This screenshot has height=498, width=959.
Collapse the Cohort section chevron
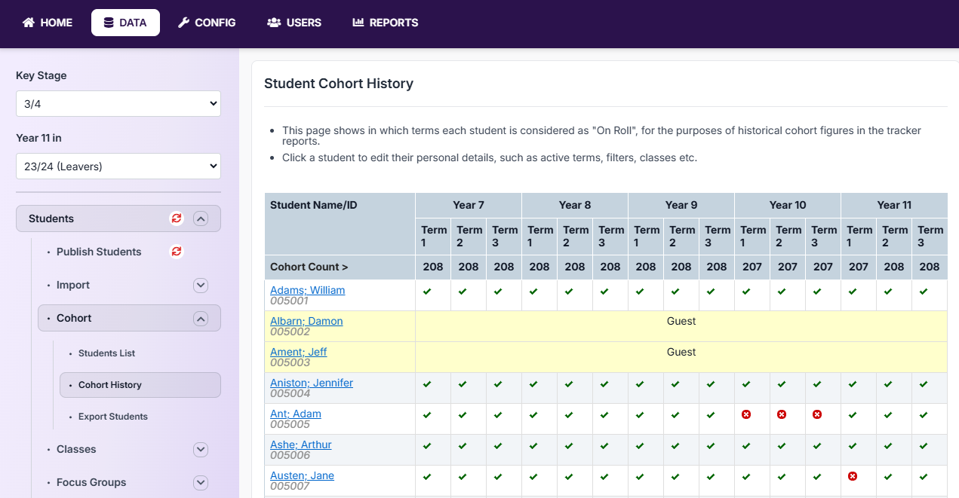(200, 319)
